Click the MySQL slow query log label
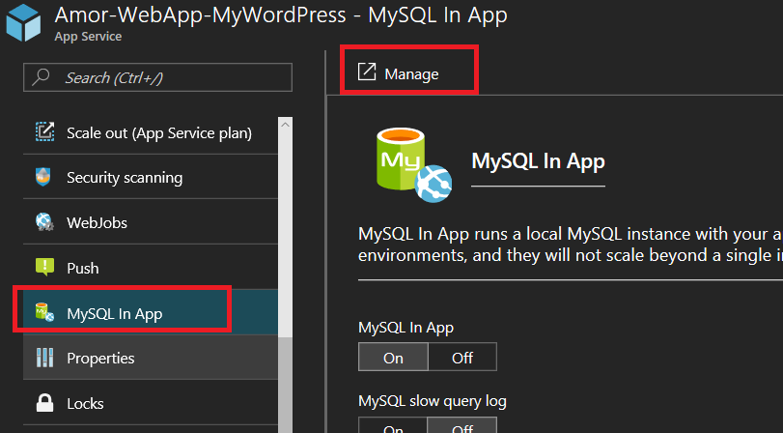 [x=433, y=400]
